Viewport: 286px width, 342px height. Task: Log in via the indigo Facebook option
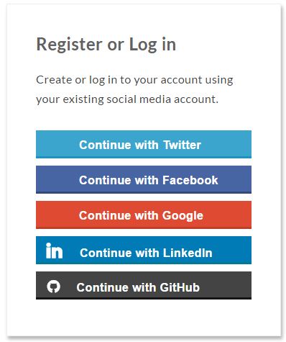[144, 179]
